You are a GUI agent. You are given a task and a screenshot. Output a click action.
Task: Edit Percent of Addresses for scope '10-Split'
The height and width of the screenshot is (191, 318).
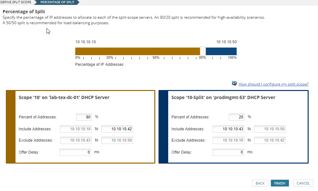[237, 117]
